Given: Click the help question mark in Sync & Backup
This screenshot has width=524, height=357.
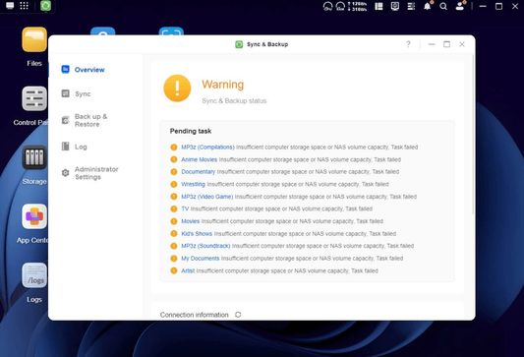Looking at the screenshot, I should [x=408, y=44].
